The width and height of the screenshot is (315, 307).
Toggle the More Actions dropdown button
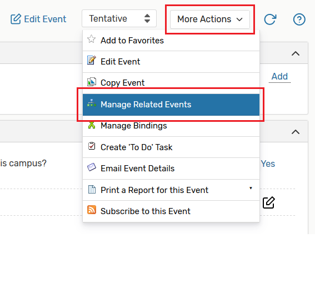pos(210,19)
